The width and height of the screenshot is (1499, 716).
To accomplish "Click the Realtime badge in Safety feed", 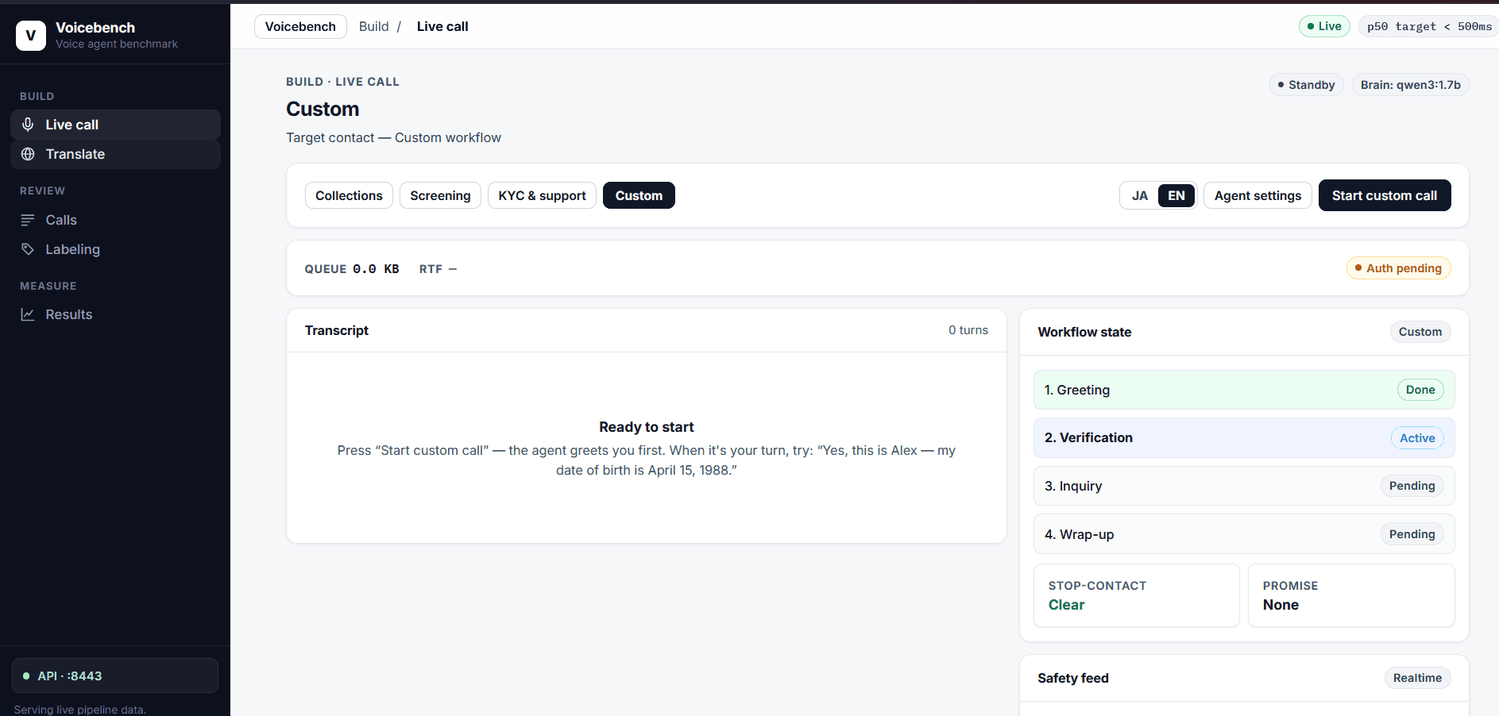I will click(x=1417, y=678).
